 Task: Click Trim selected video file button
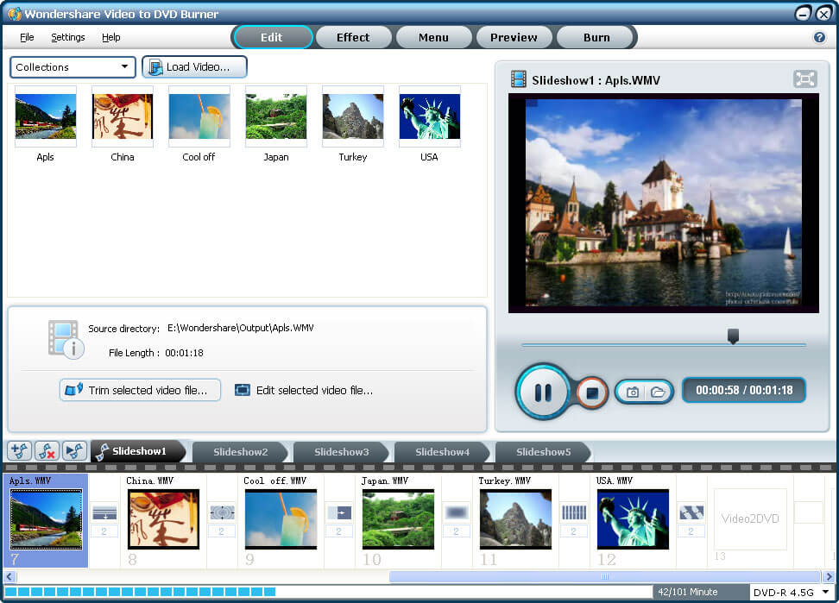[140, 390]
